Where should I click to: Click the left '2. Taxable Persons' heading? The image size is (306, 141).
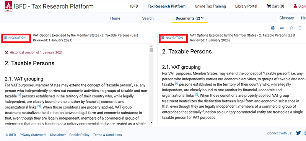[x=29, y=63]
